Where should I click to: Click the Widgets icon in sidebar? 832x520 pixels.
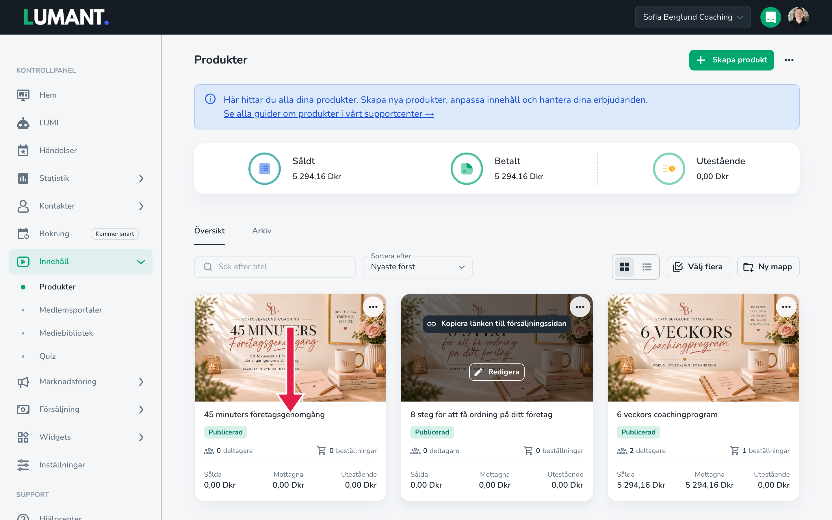(23, 437)
